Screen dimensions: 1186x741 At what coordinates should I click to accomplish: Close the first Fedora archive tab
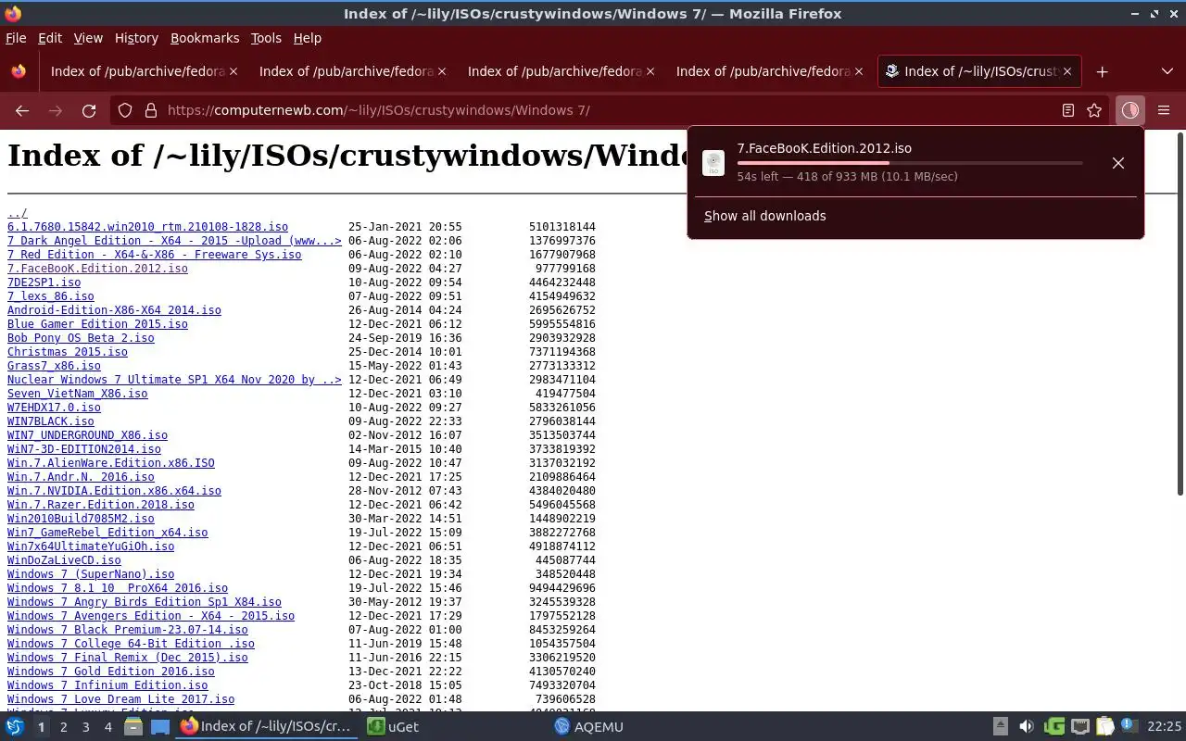(233, 71)
